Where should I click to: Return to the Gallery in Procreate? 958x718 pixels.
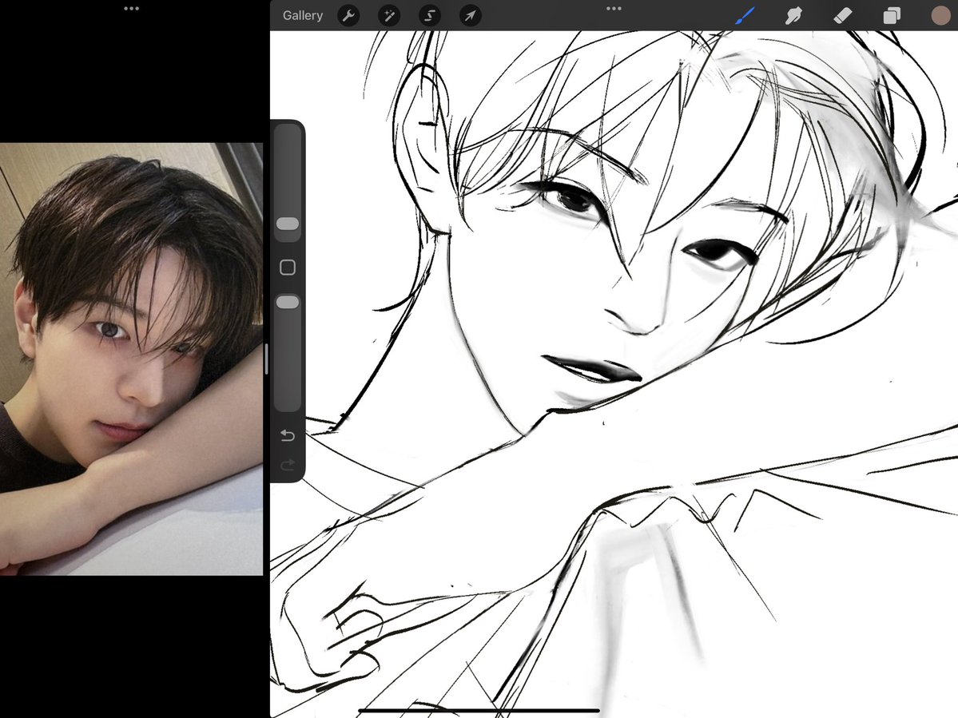[303, 15]
